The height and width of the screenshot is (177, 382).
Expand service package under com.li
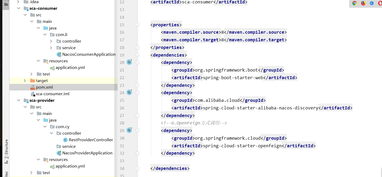coord(51,48)
